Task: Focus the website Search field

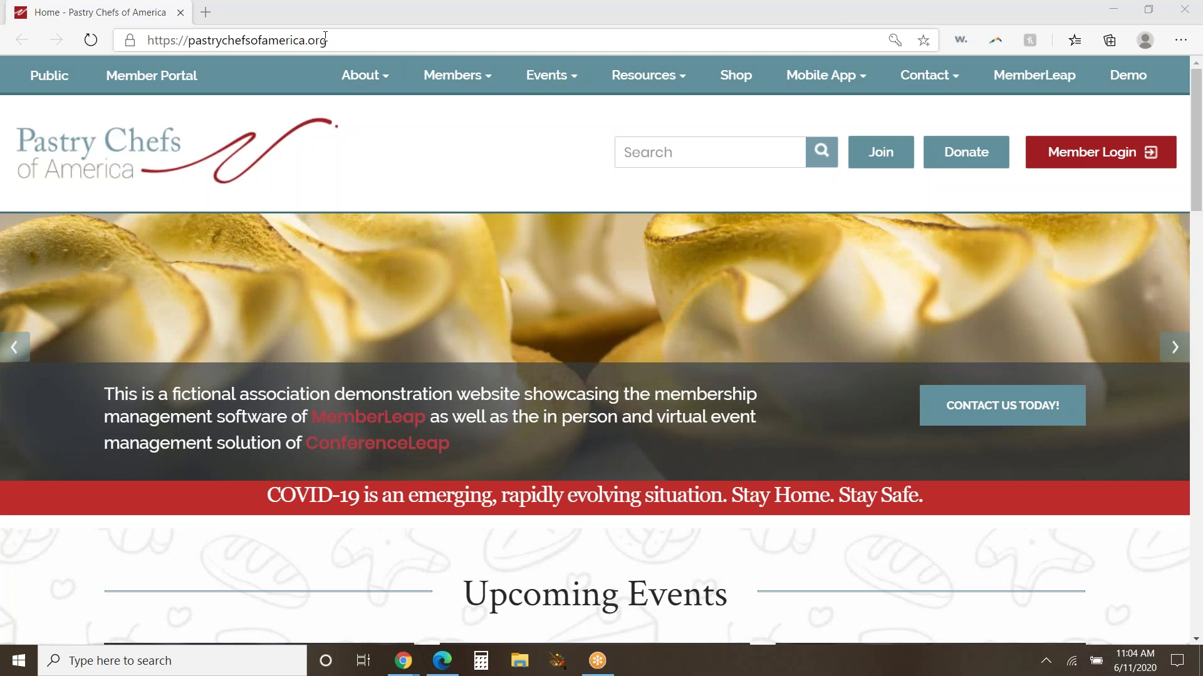Action: click(x=710, y=152)
